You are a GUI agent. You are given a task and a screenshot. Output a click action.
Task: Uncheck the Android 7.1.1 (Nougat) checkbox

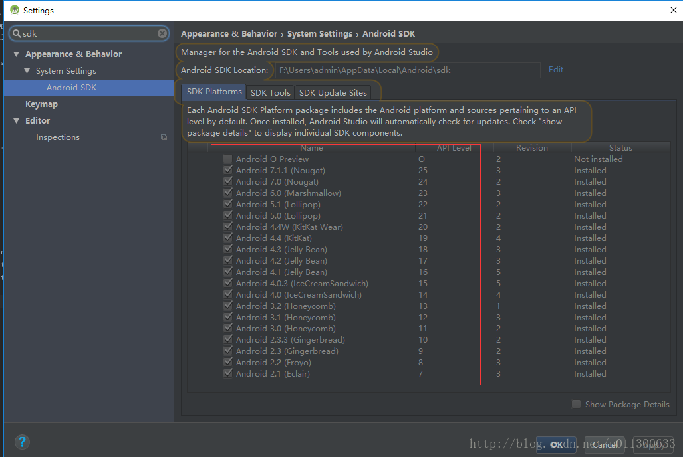(228, 170)
